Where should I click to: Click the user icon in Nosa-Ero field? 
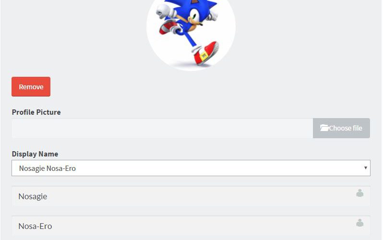(359, 223)
